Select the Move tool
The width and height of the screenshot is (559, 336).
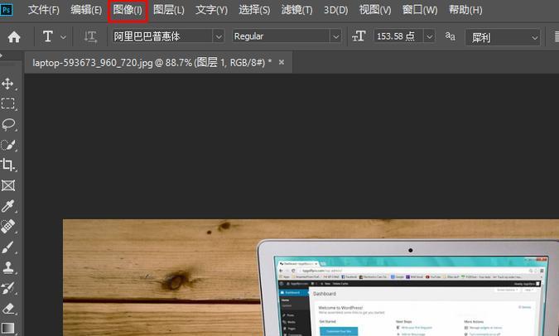pyautogui.click(x=7, y=84)
